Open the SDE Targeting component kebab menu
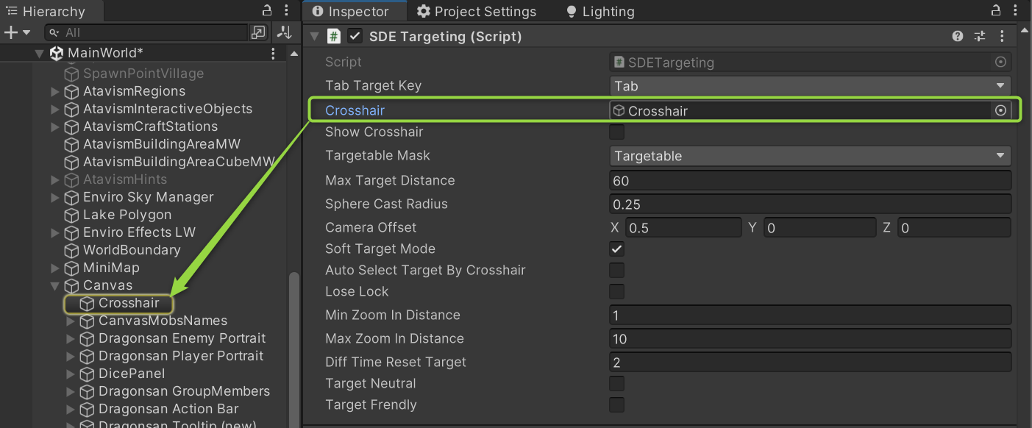1032x428 pixels. [x=1002, y=36]
